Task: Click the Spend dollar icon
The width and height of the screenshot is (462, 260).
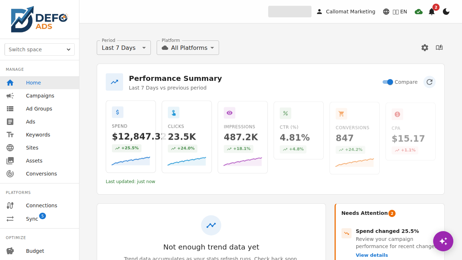Action: click(x=118, y=112)
